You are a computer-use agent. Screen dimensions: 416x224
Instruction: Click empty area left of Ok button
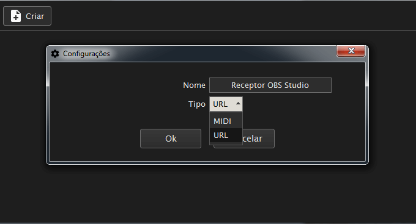[x=94, y=139]
